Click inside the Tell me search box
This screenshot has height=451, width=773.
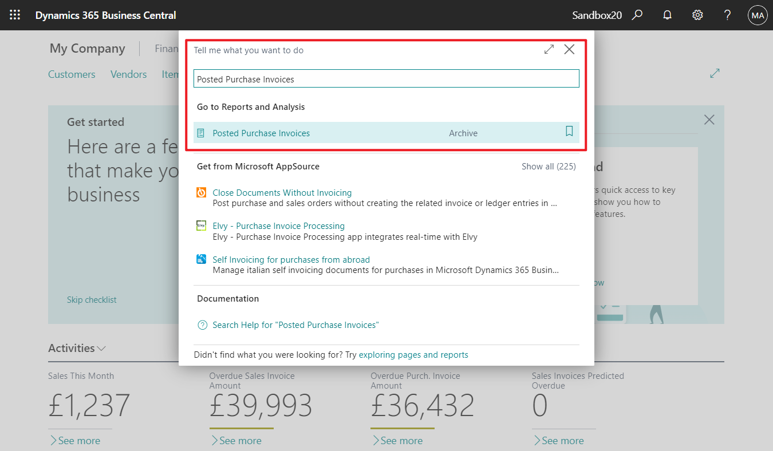[x=386, y=78]
